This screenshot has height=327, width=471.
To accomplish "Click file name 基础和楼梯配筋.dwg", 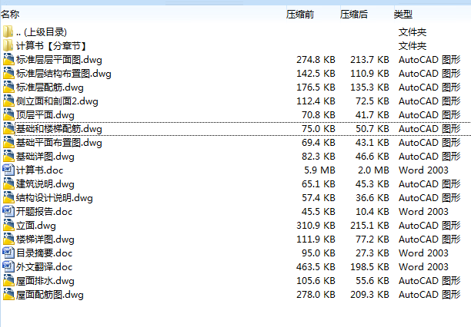I will tap(59, 129).
